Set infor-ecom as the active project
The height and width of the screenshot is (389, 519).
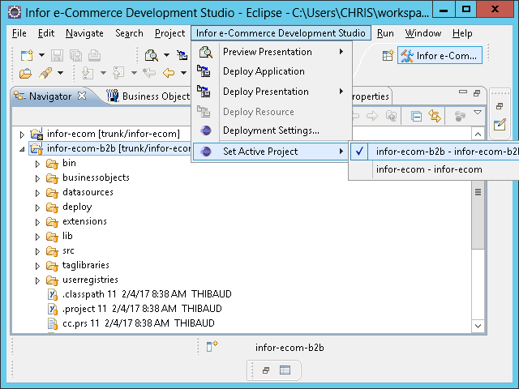point(429,169)
